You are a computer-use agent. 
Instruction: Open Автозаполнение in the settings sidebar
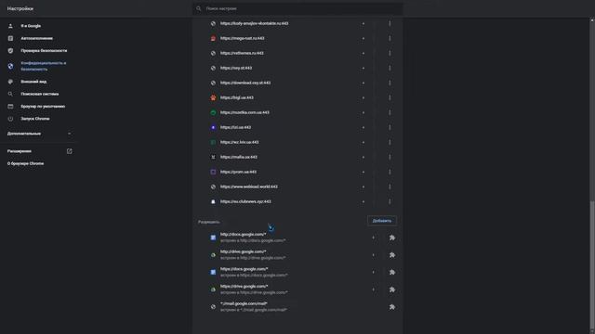[x=37, y=38]
